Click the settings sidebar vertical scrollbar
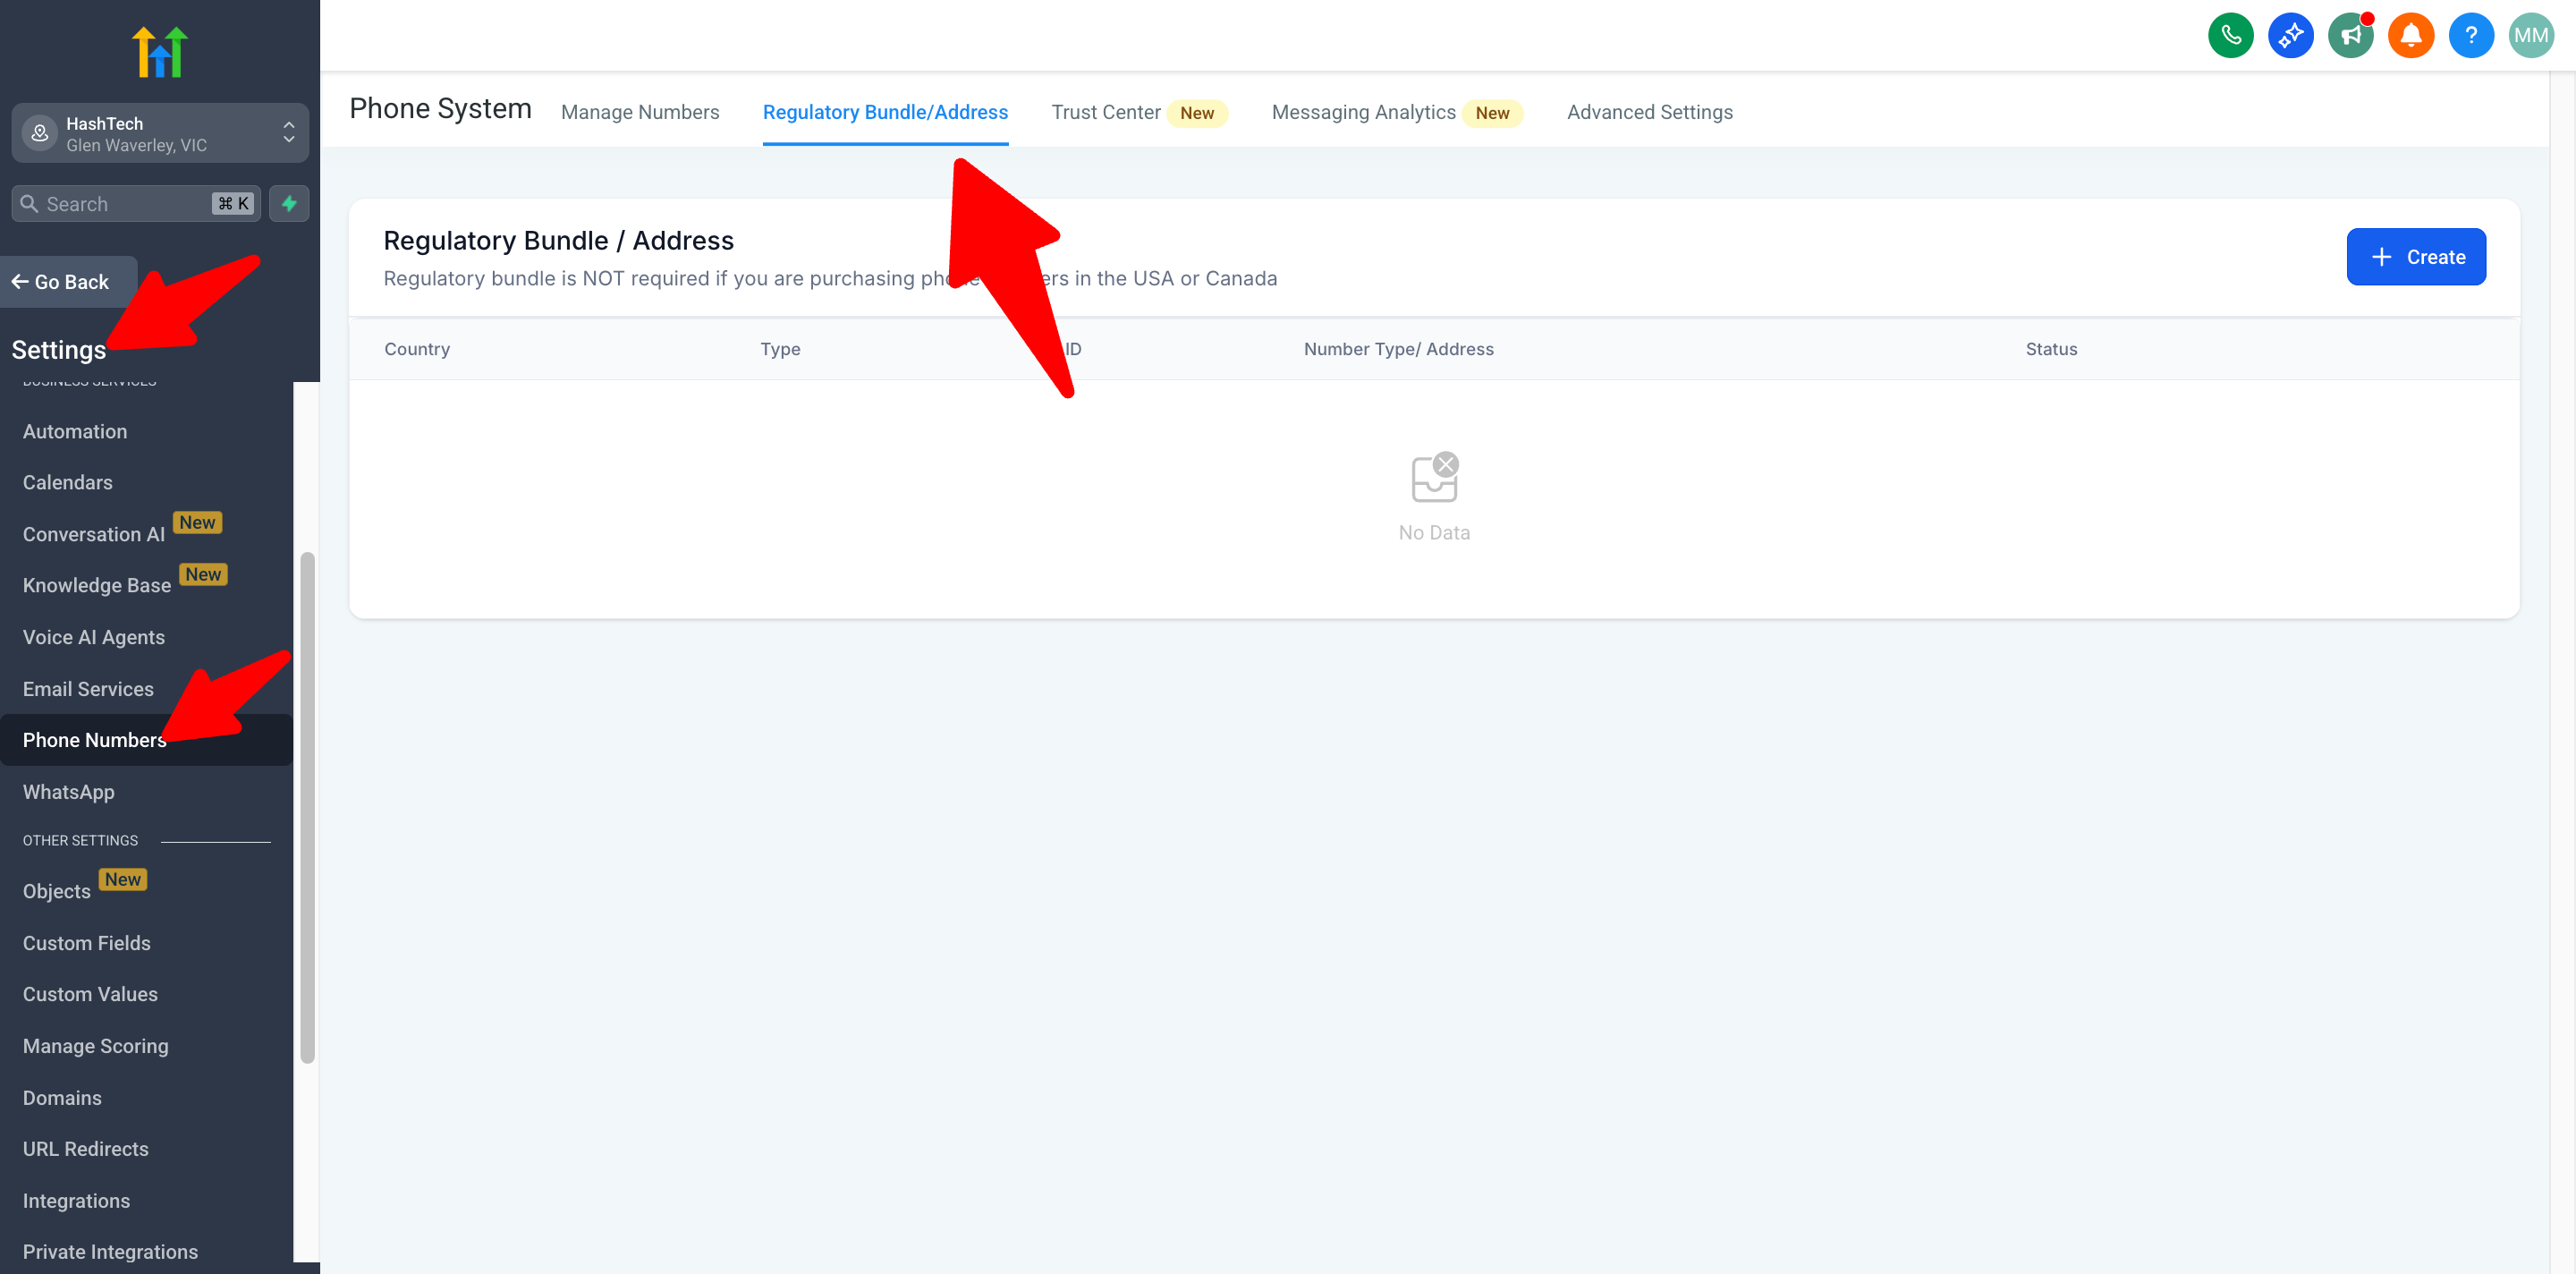Viewport: 2576px width, 1274px height. pyautogui.click(x=307, y=807)
